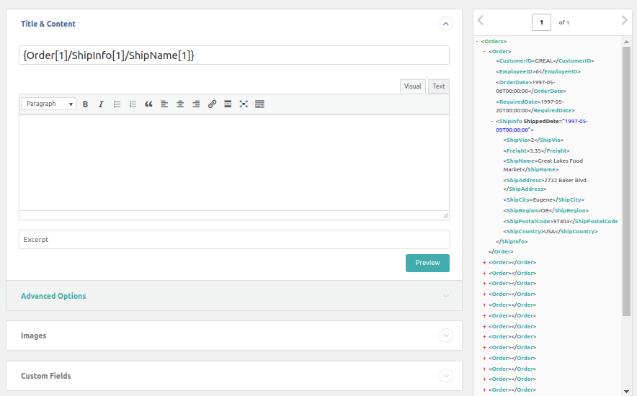
Task: Toggle bold formatting in editor toolbar
Action: tap(85, 104)
